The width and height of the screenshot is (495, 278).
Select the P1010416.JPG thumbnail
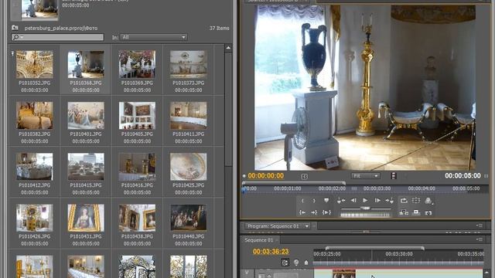click(x=137, y=167)
